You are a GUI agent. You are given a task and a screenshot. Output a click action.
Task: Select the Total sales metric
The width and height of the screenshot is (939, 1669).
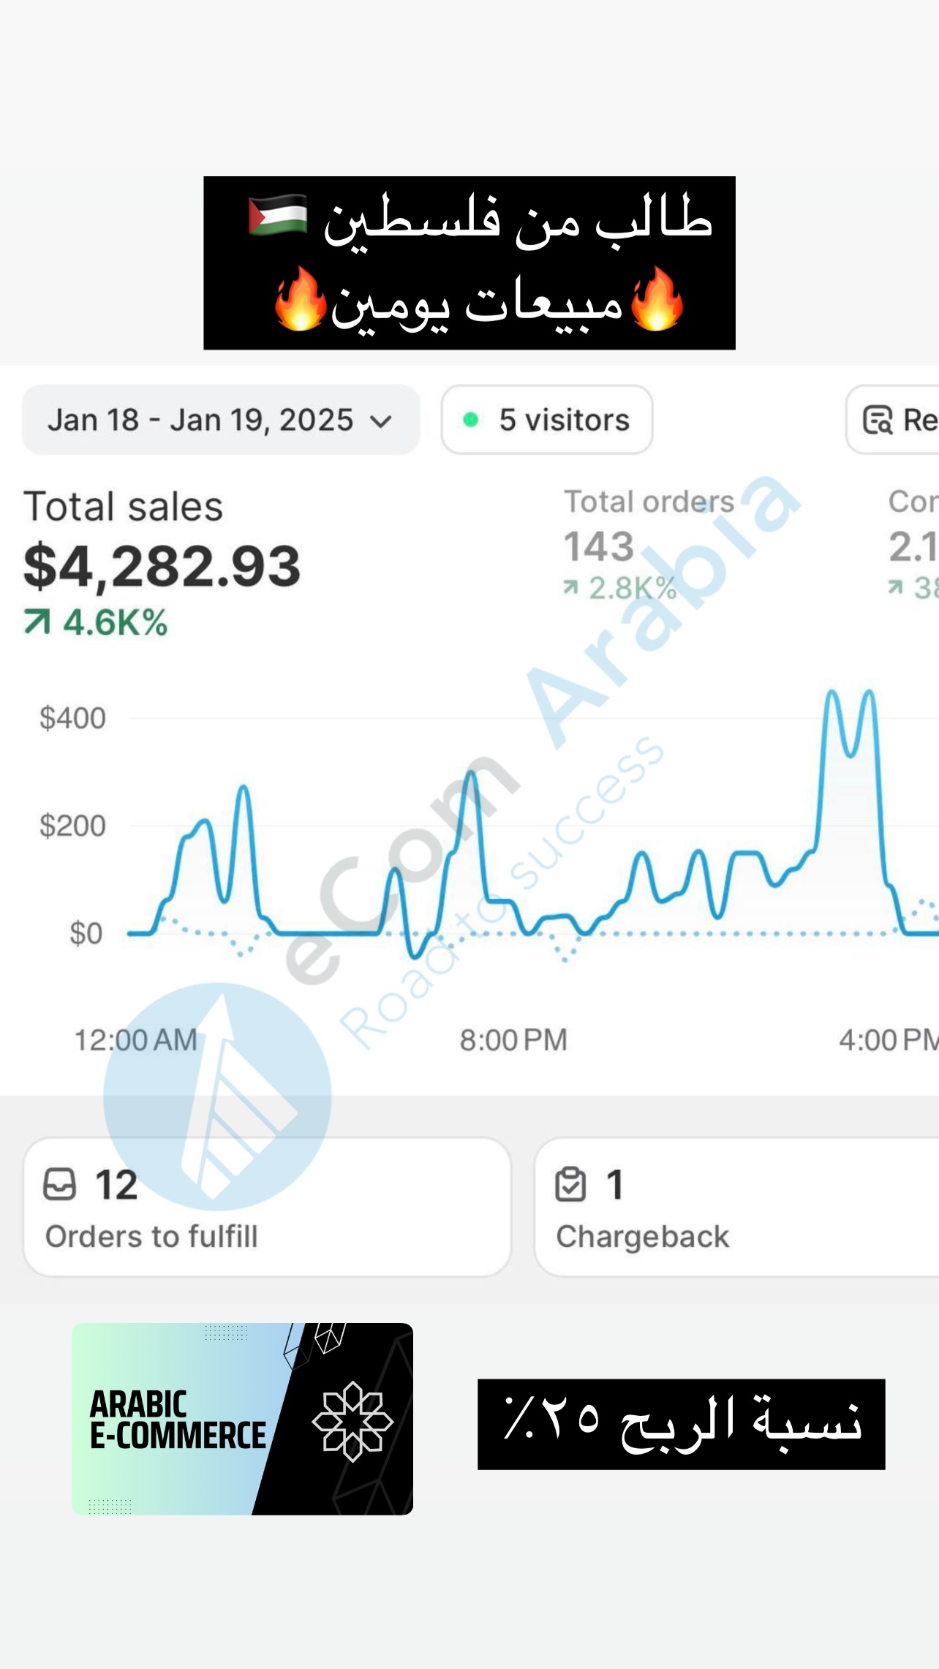tap(123, 507)
